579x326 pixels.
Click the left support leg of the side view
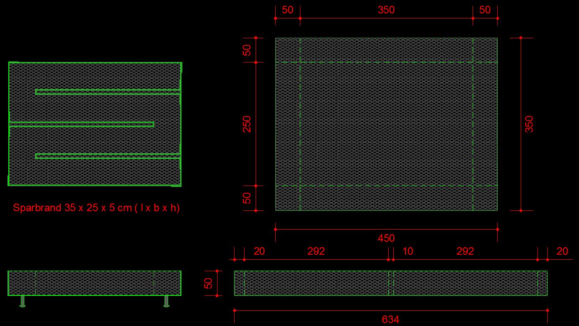pos(23,301)
